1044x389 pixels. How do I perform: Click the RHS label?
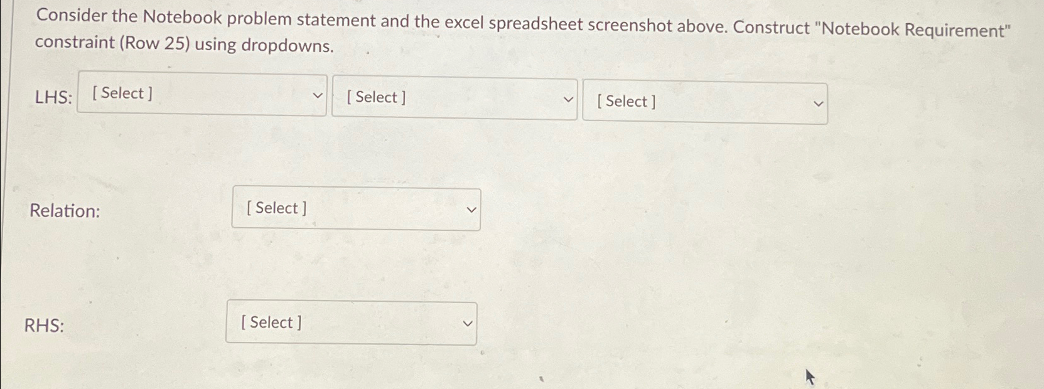pyautogui.click(x=45, y=326)
